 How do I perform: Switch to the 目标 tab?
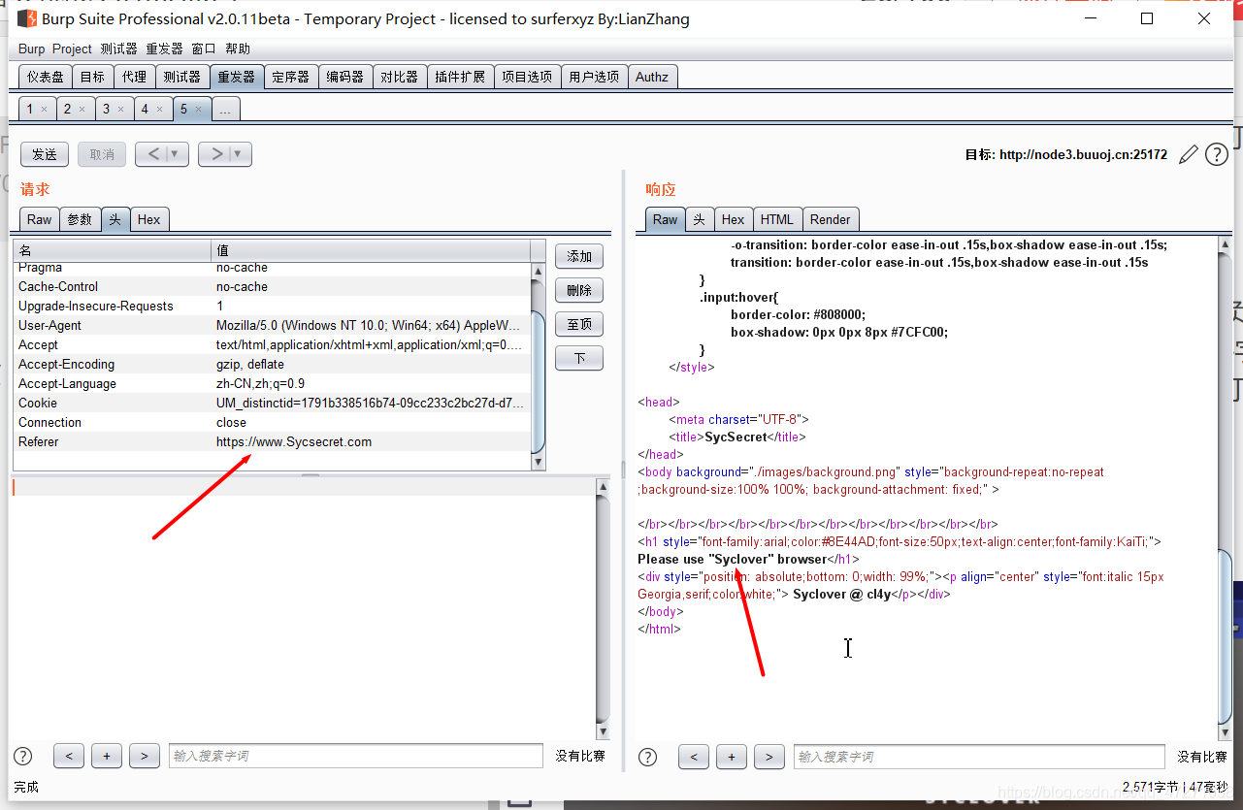92,77
